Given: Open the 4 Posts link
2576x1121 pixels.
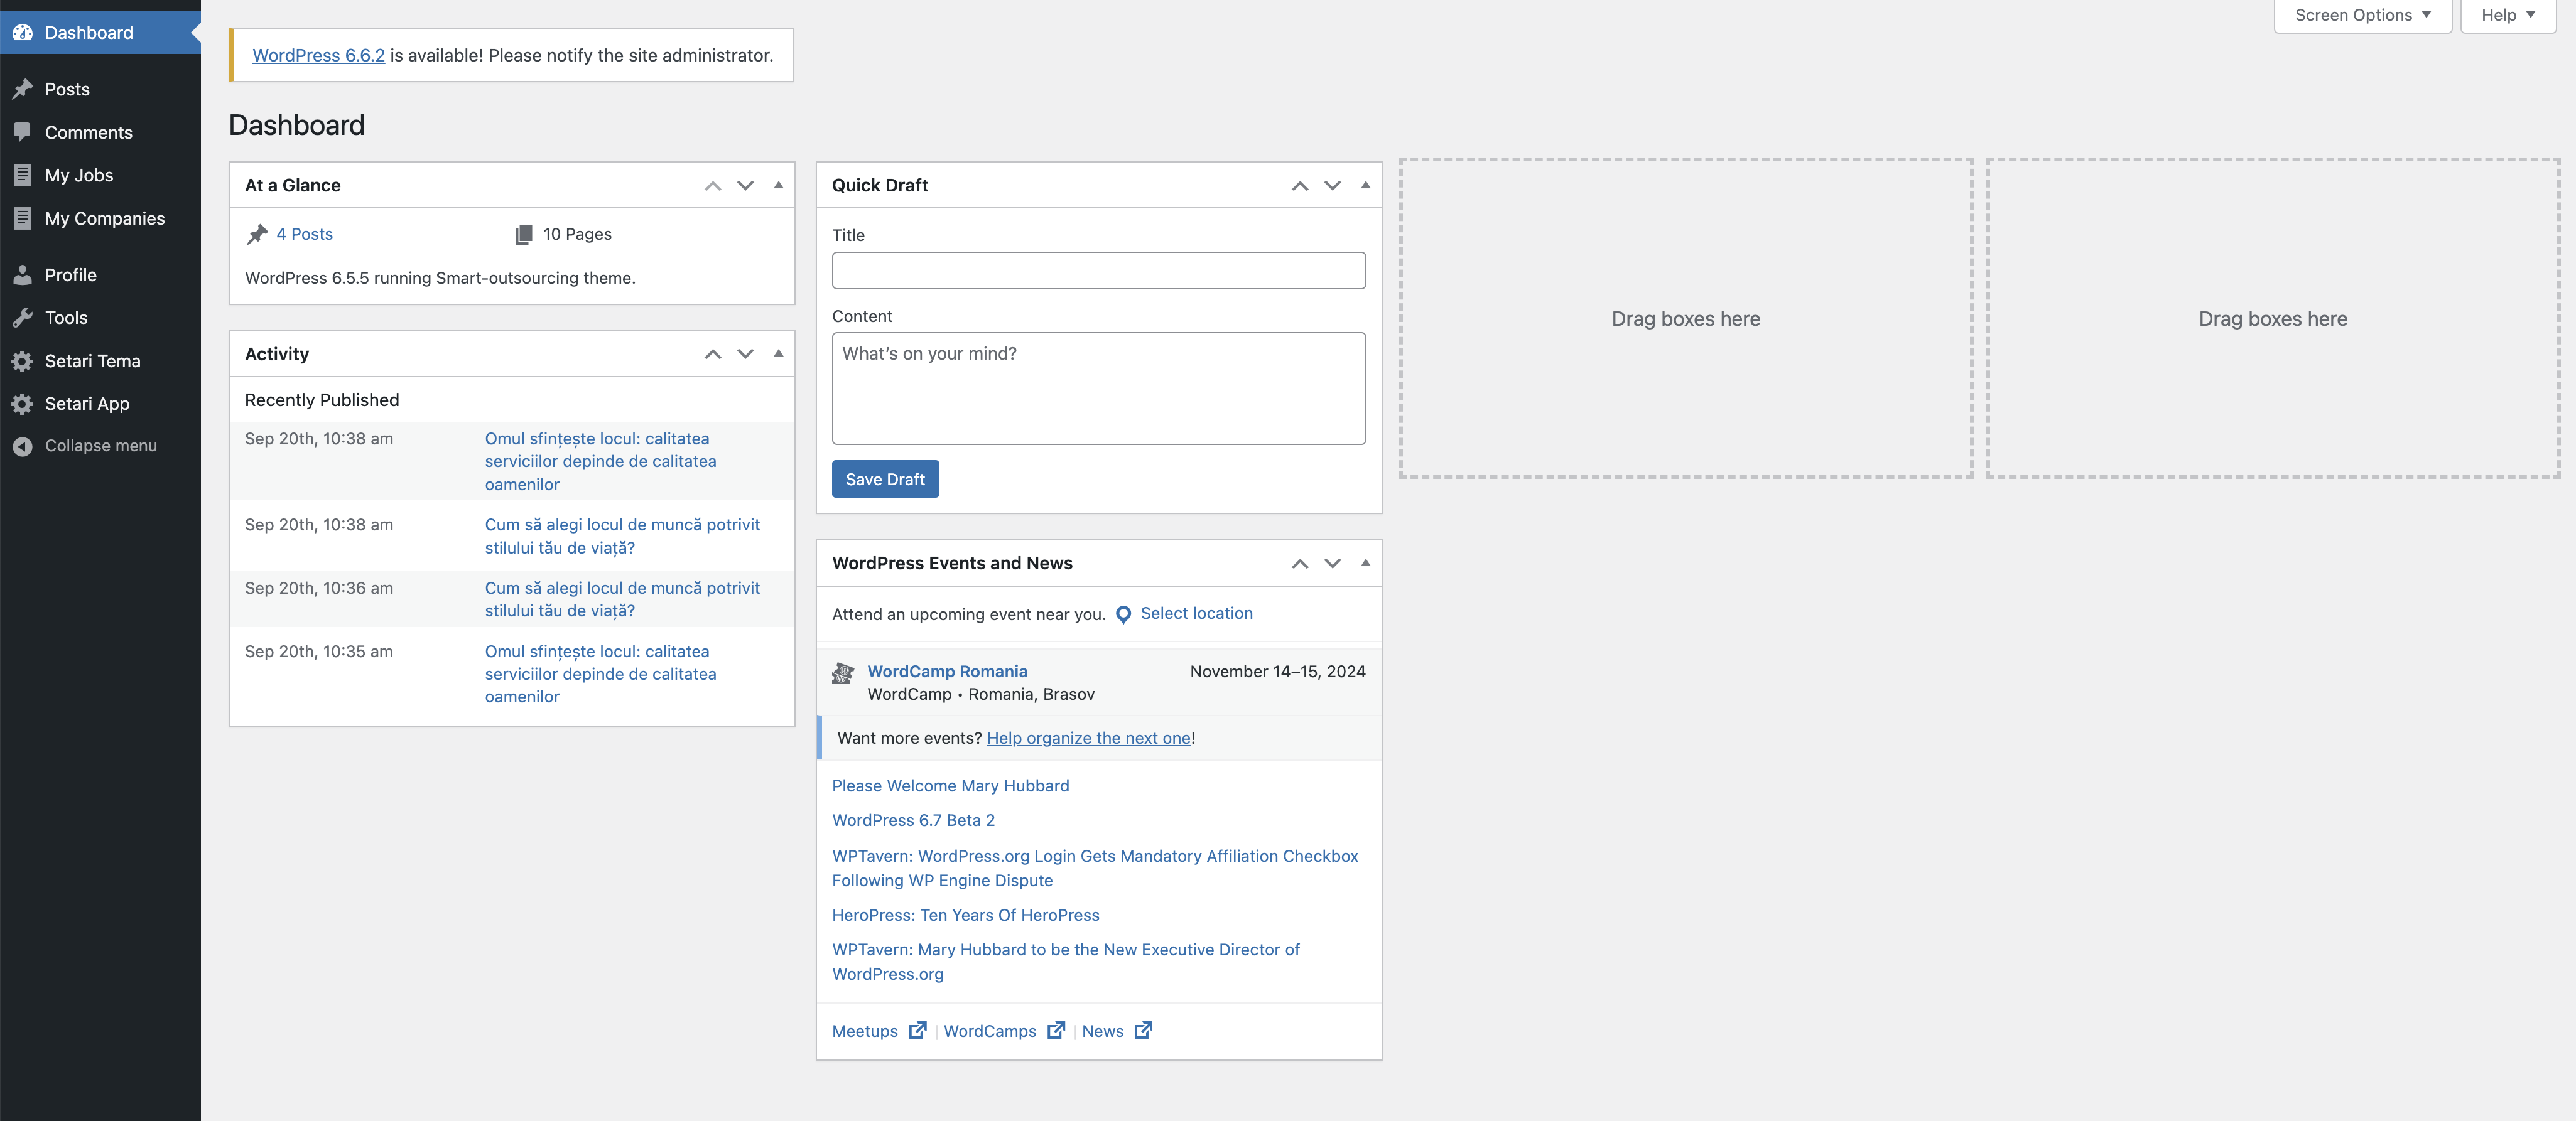Looking at the screenshot, I should tap(305, 233).
